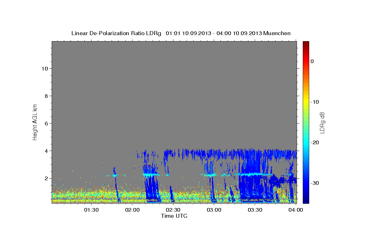The height and width of the screenshot is (244, 367).
Task: Click the "Time UTC" axis label
Action: (x=174, y=216)
